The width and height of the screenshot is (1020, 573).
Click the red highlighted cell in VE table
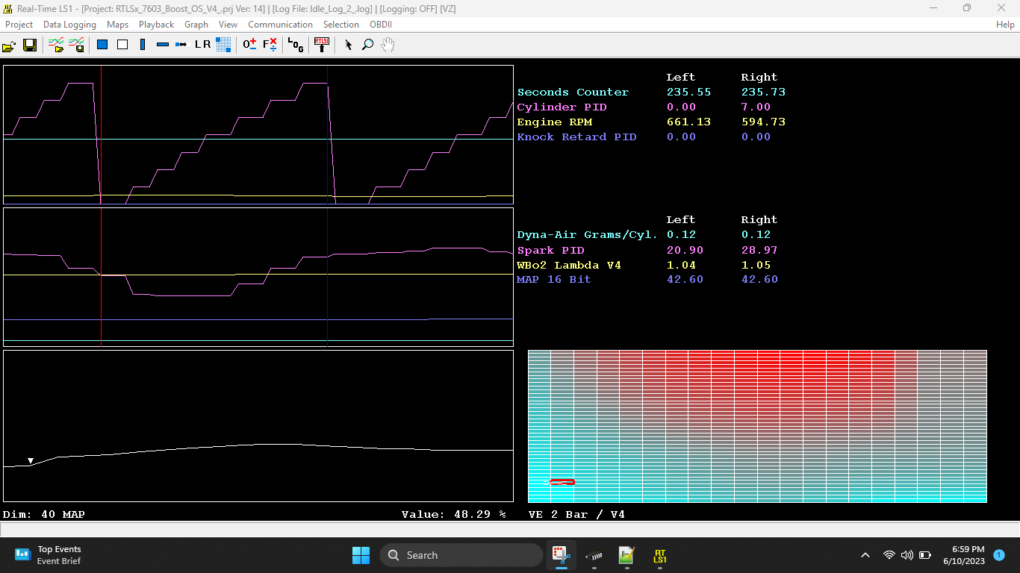tap(562, 482)
